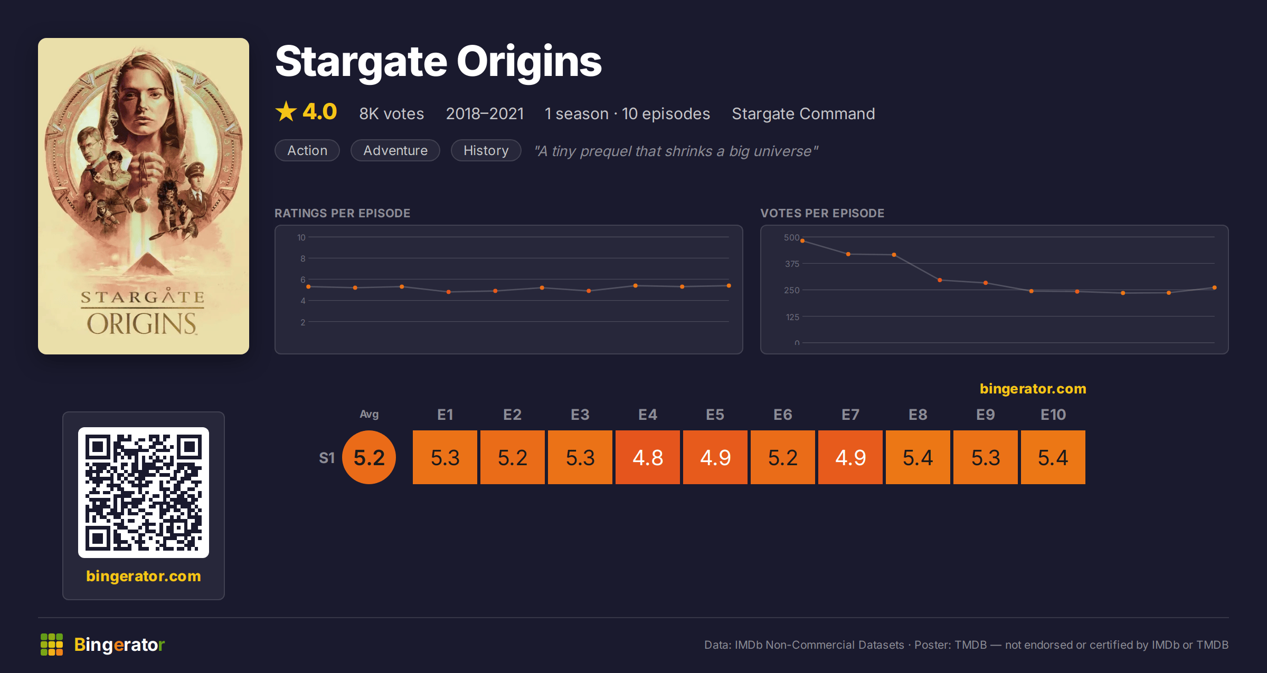Click first data point in votes chart
1267x673 pixels.
tap(802, 241)
